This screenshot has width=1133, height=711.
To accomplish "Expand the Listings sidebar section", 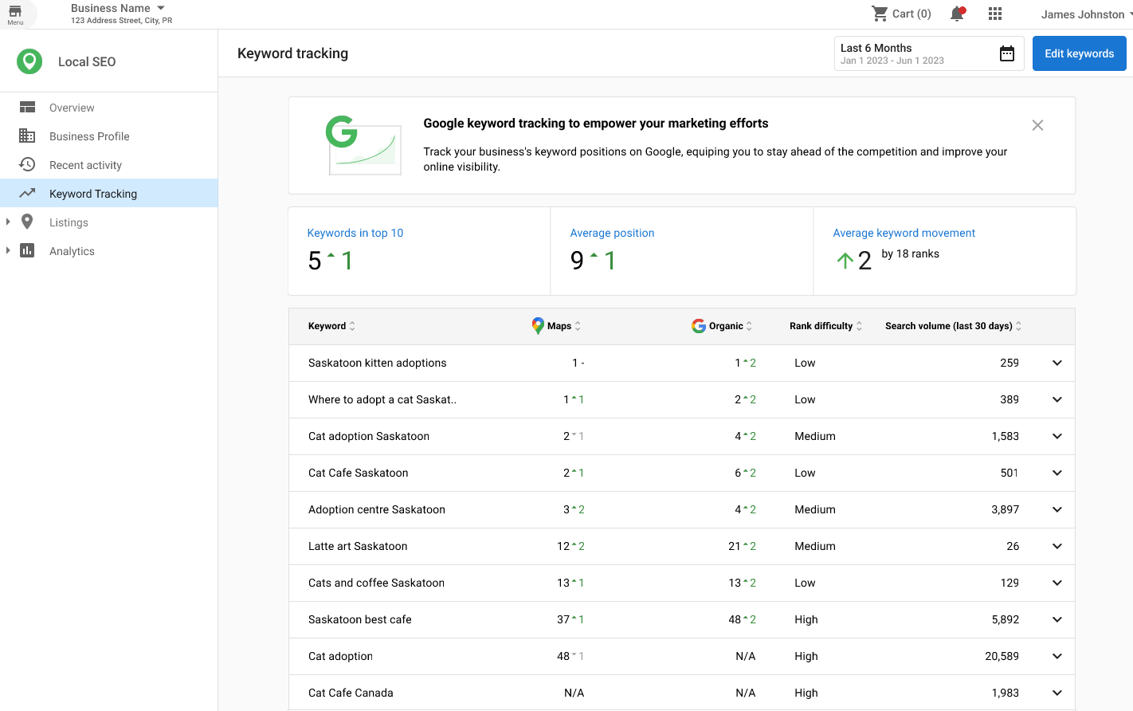I will (x=8, y=222).
